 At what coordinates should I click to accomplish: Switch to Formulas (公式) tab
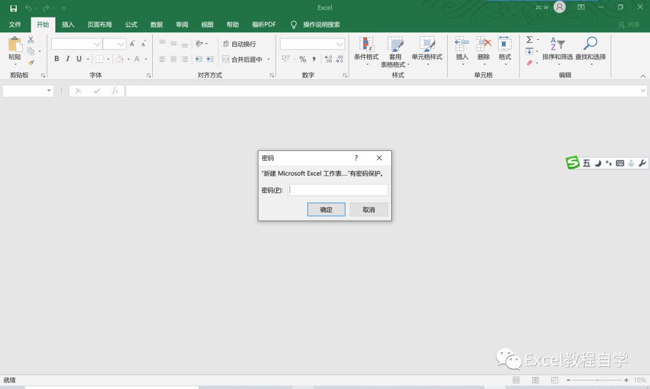pyautogui.click(x=131, y=25)
